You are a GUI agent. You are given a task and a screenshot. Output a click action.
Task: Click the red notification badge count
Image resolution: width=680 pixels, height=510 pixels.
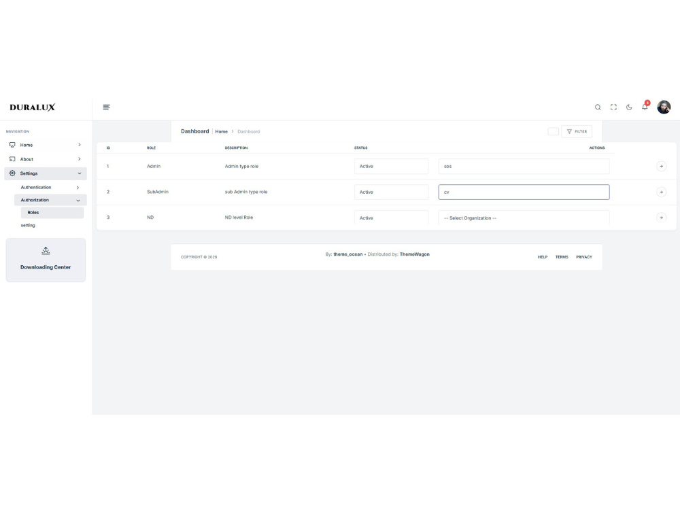(x=647, y=103)
